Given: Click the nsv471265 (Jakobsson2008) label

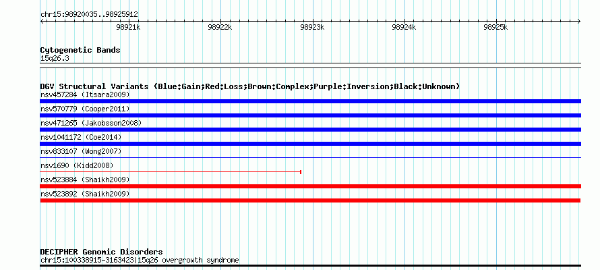Looking at the screenshot, I should [x=91, y=123].
